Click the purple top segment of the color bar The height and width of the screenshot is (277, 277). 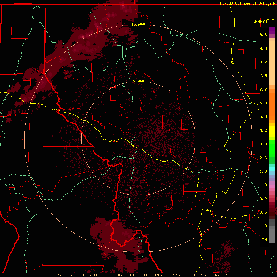(272, 31)
